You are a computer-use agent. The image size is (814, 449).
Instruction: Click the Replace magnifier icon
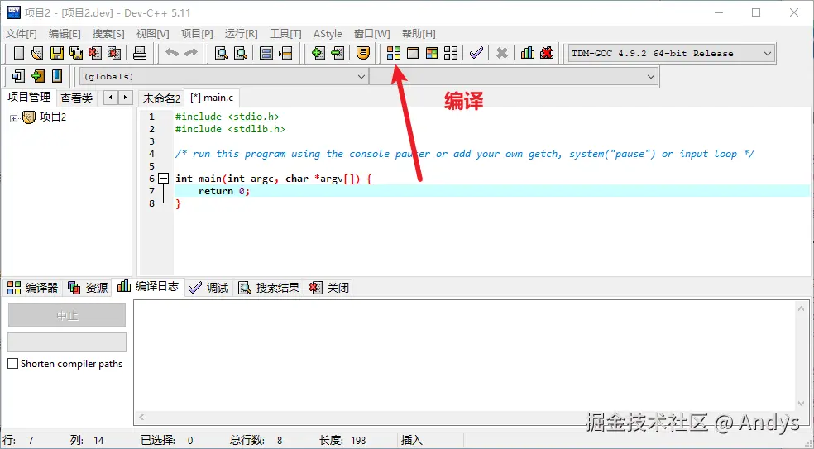241,53
